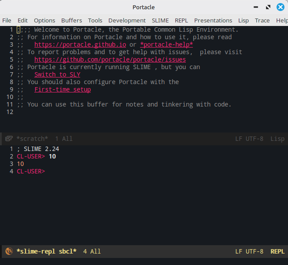Click LF UTF-8 in the scratch modeline

(x=249, y=139)
